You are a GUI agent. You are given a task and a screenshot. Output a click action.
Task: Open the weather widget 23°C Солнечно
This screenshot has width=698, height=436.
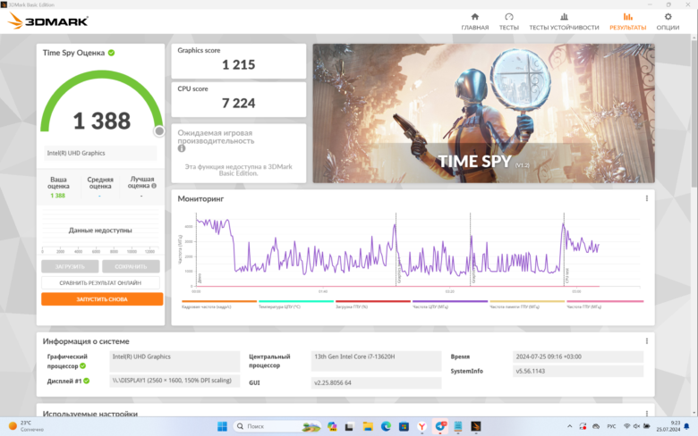(x=27, y=426)
